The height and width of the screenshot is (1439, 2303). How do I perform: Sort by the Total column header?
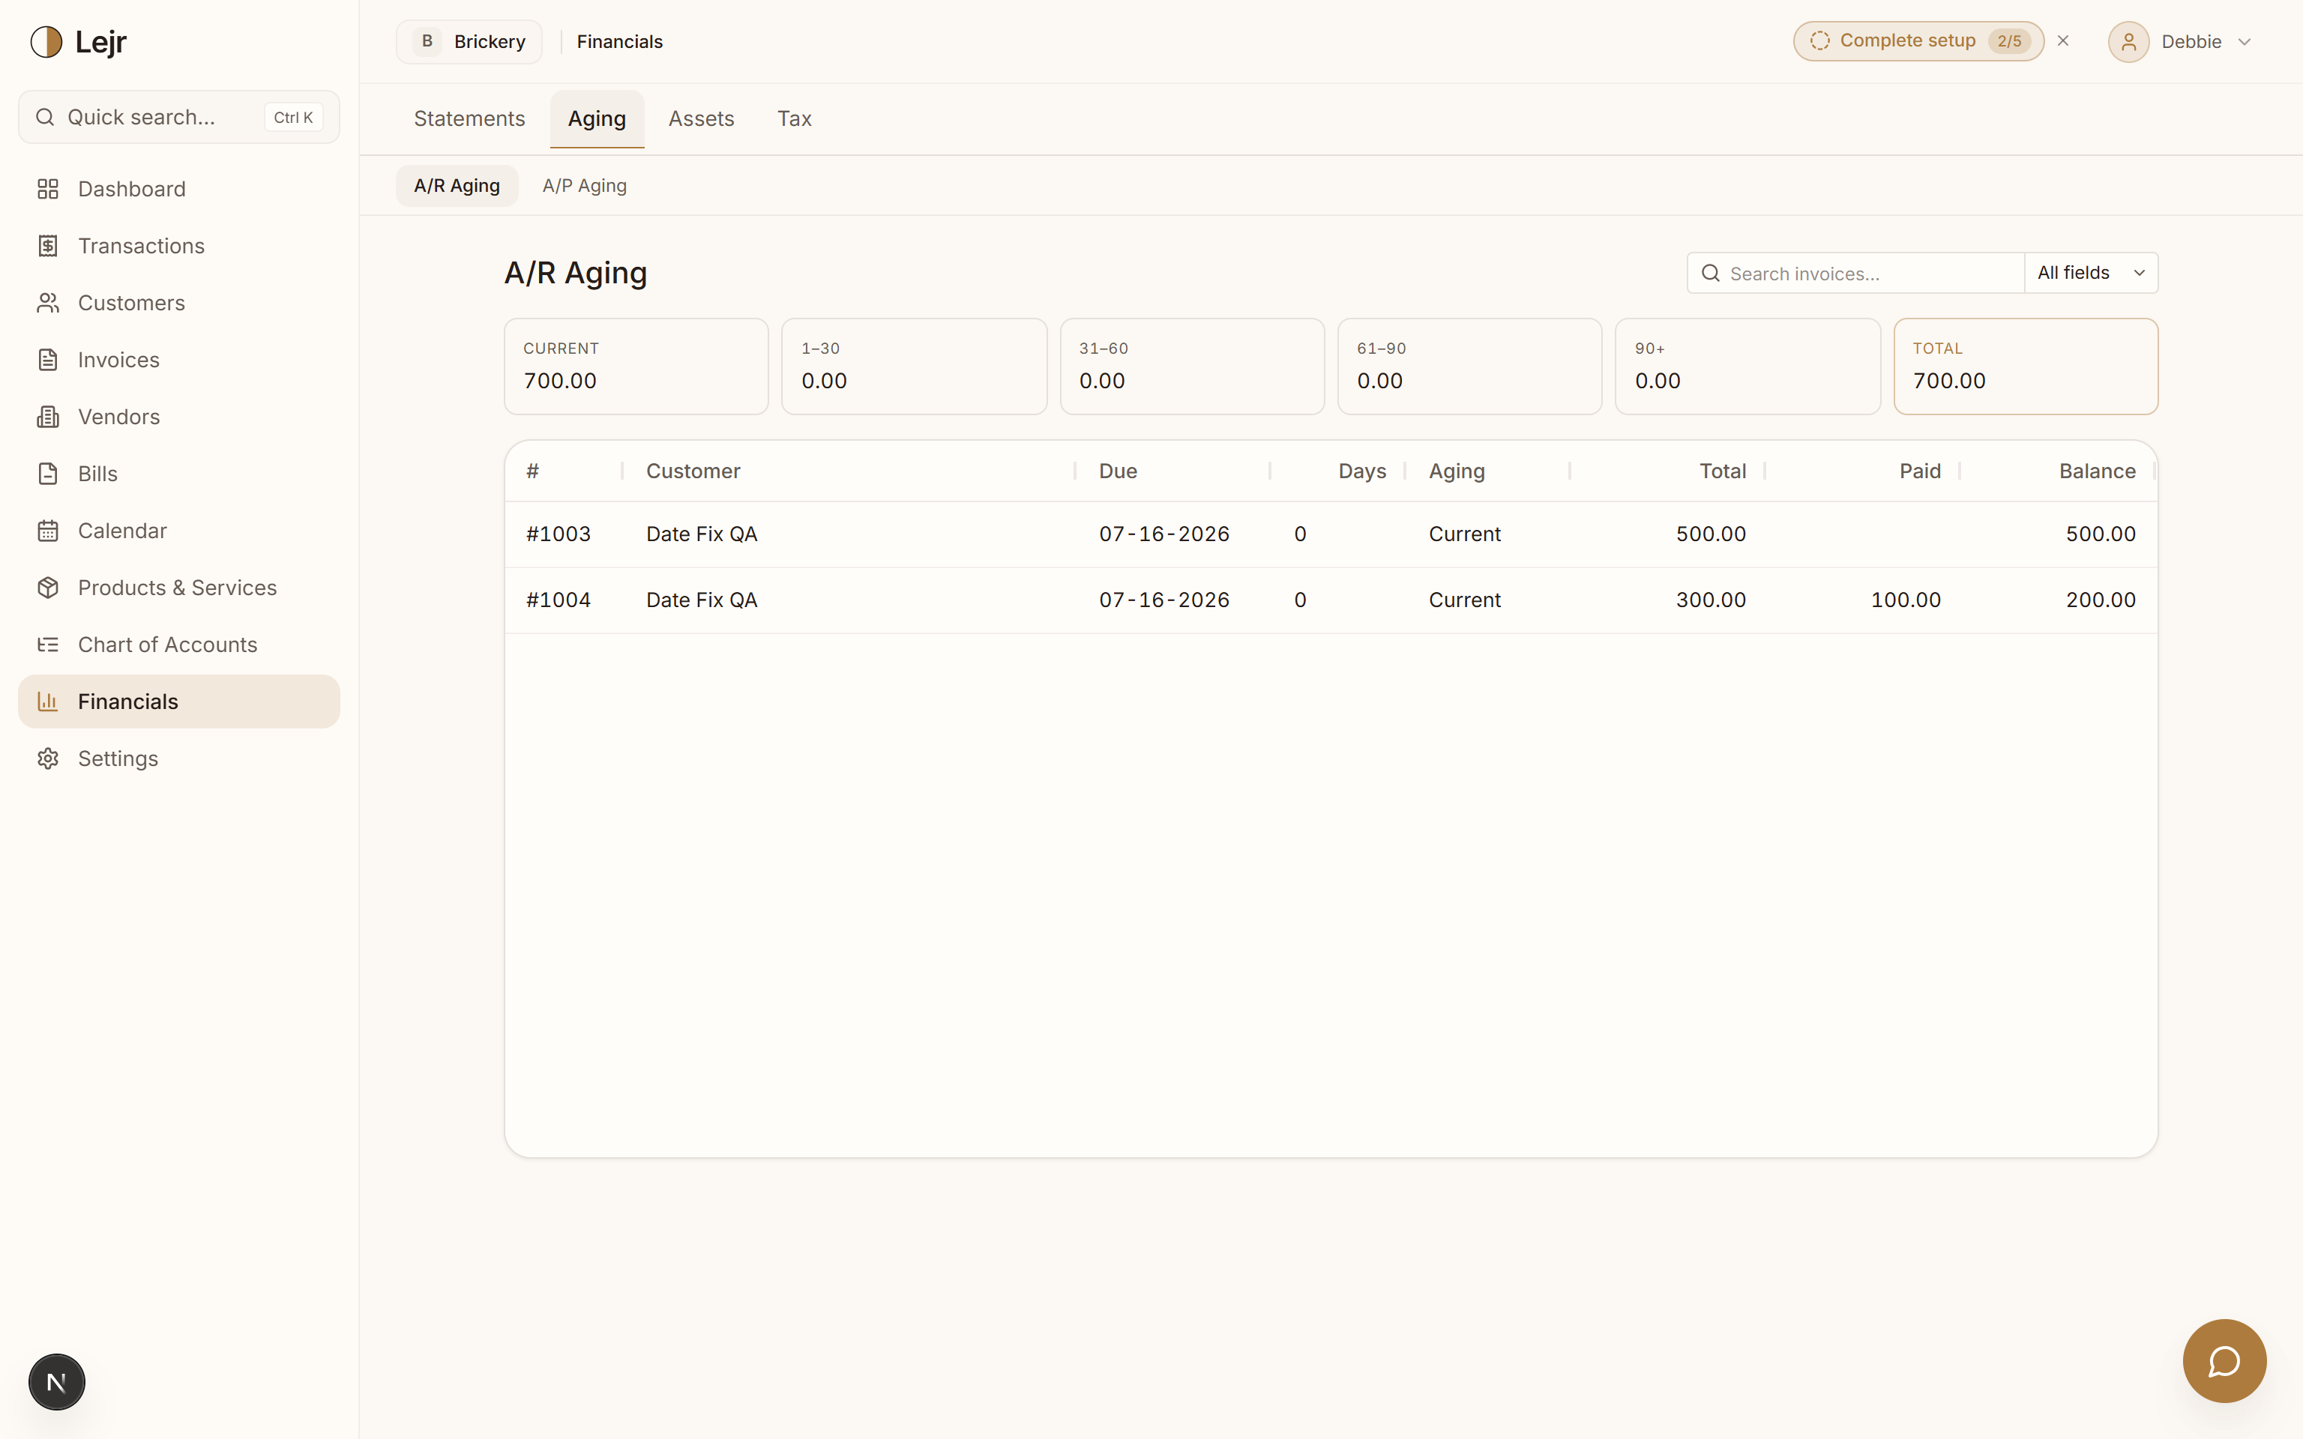(1723, 471)
